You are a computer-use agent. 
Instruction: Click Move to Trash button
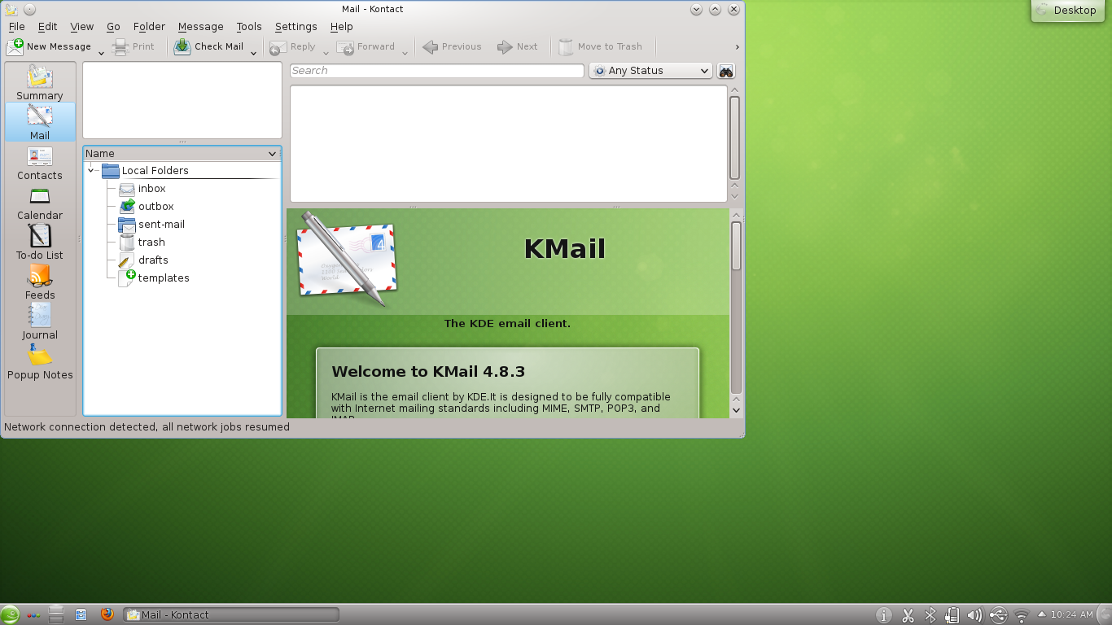(601, 46)
